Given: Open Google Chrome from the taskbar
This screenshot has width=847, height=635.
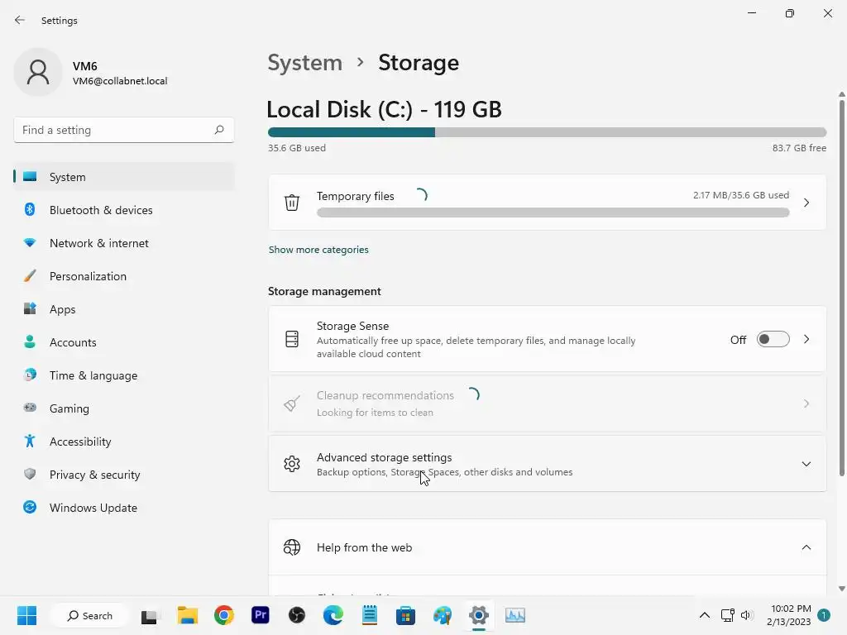Looking at the screenshot, I should [223, 615].
